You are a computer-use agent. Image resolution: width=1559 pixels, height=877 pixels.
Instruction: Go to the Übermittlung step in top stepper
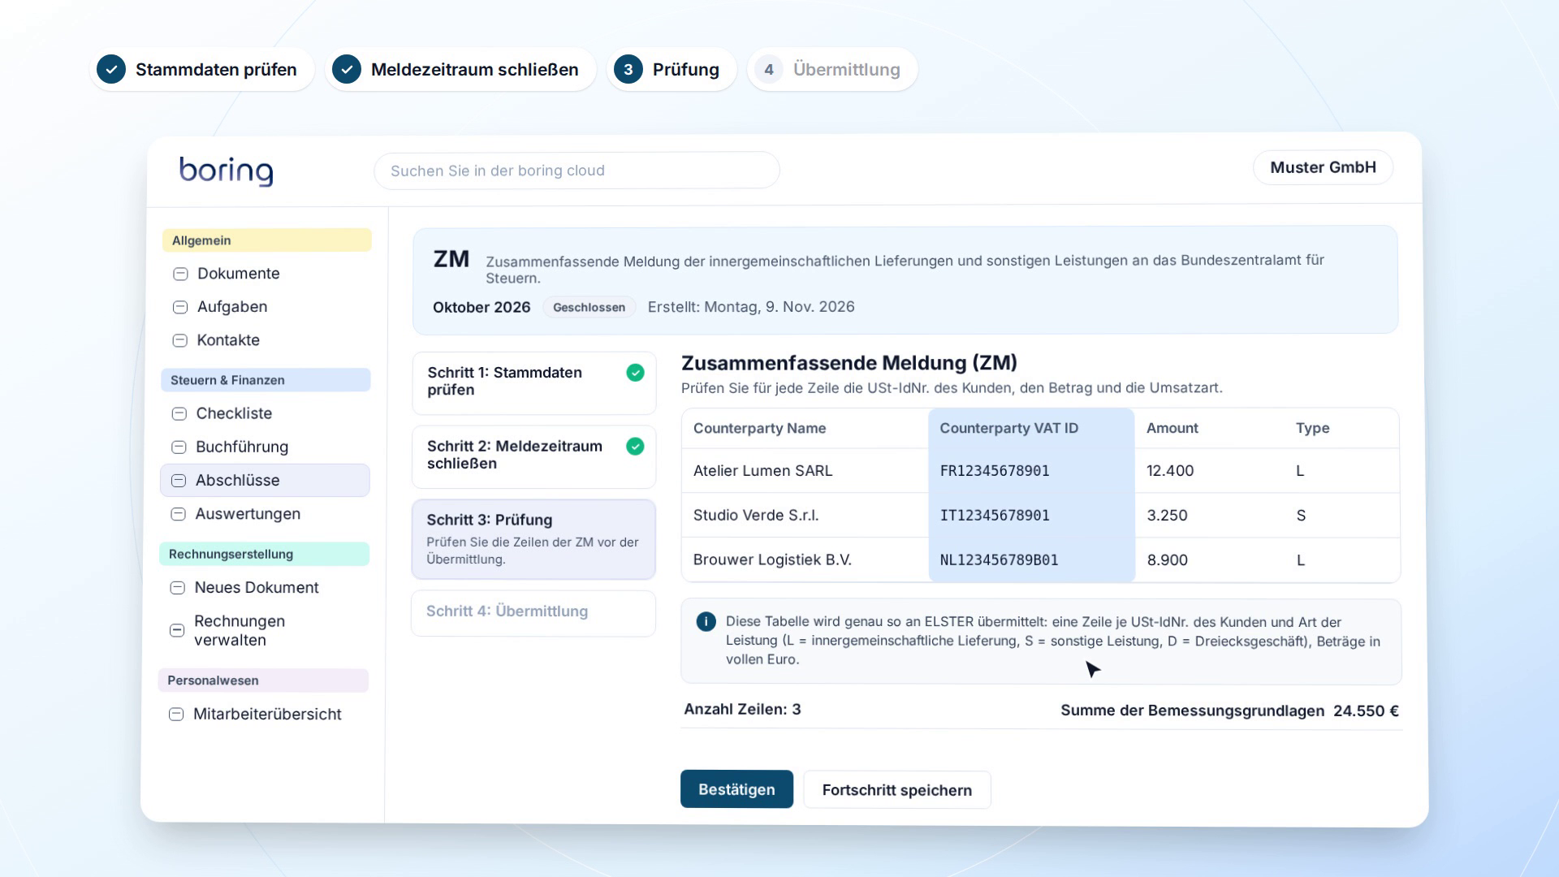pos(832,69)
